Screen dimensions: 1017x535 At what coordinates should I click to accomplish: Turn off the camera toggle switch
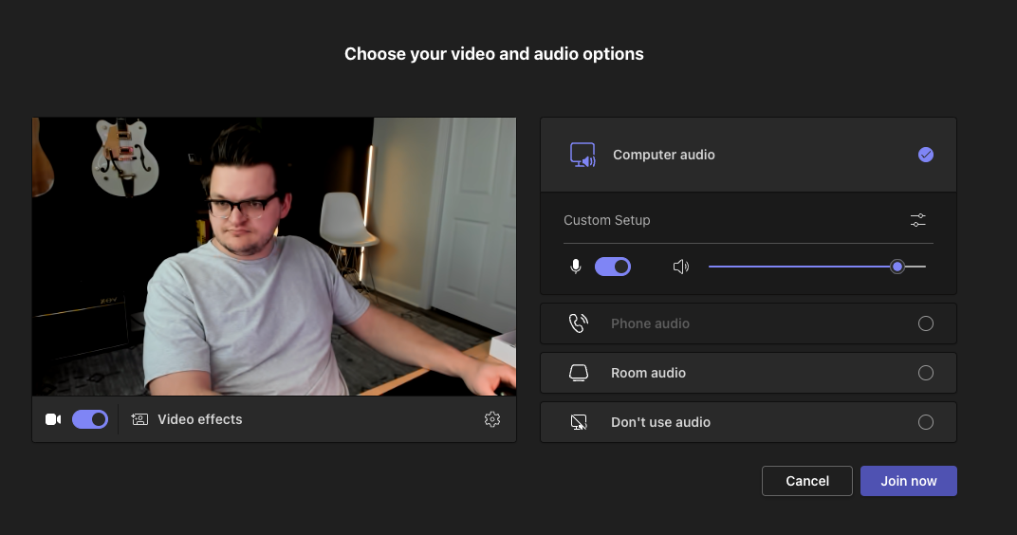point(90,419)
